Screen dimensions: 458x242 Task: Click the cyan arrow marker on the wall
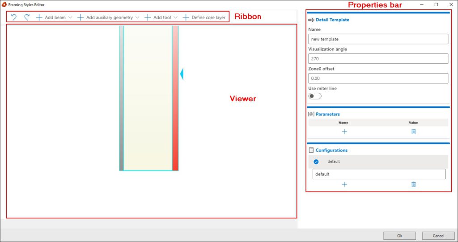click(x=182, y=74)
